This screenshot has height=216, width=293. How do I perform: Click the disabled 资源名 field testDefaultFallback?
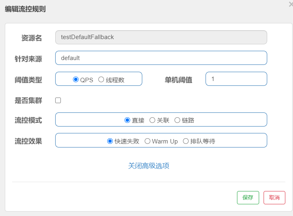click(161, 37)
